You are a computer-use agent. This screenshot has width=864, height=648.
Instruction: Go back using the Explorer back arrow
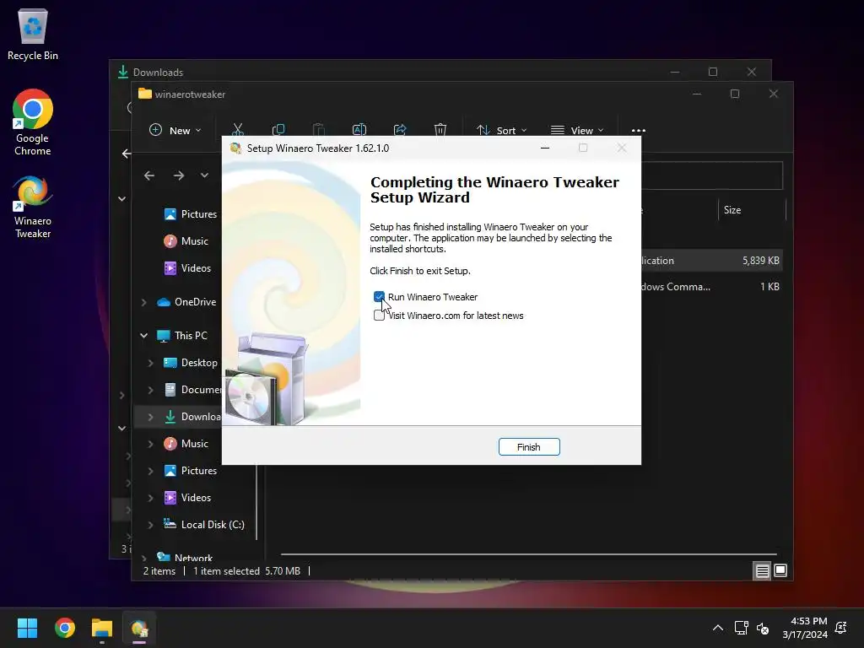(x=149, y=175)
